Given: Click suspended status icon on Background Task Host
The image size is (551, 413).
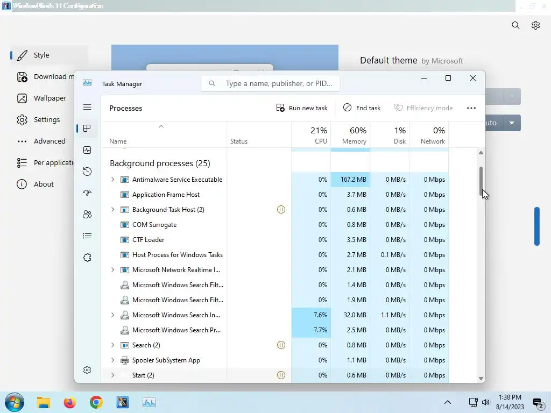Looking at the screenshot, I should (x=281, y=210).
